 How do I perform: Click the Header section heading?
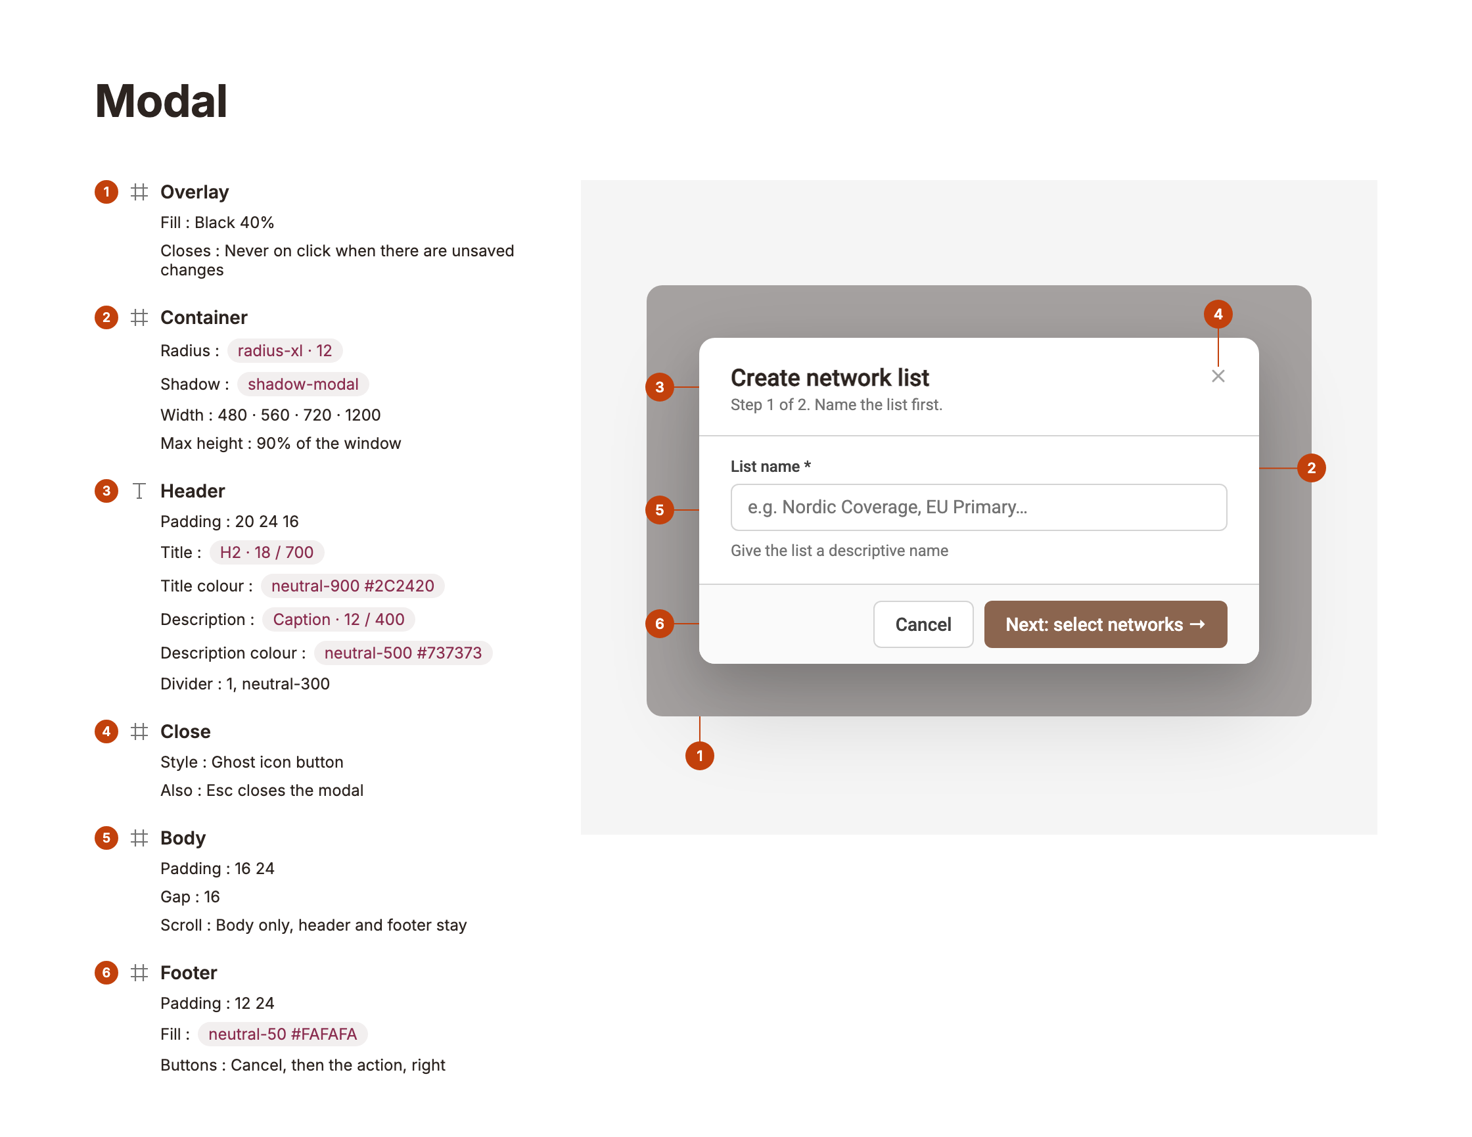point(193,491)
